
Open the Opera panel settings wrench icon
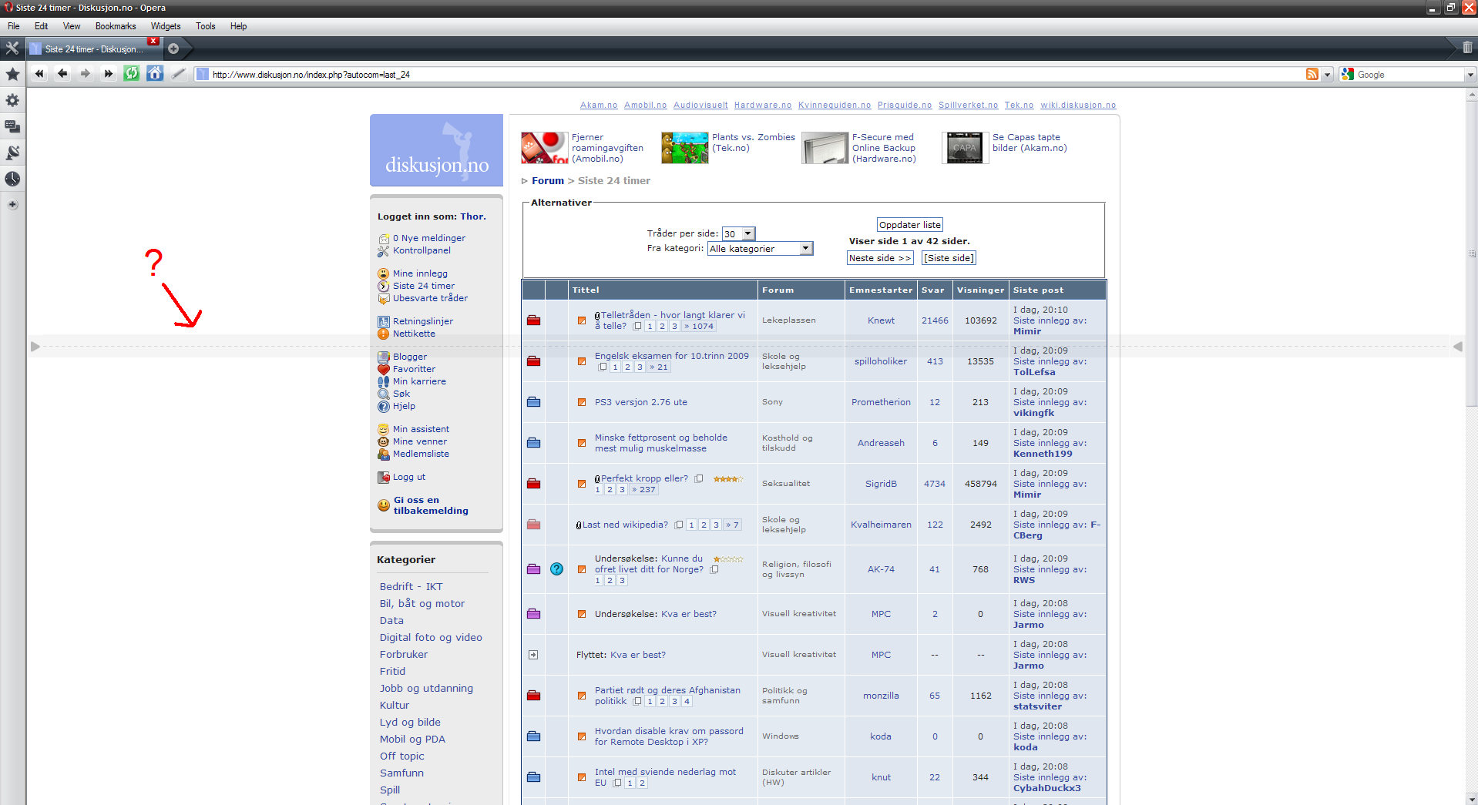tap(12, 48)
